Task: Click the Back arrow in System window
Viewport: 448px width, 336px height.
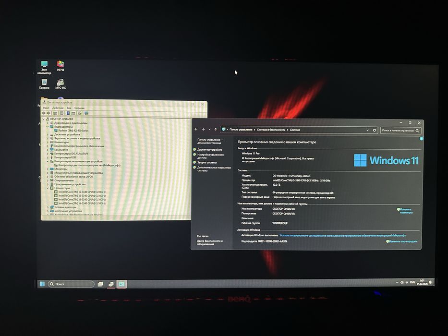Action: (x=196, y=130)
